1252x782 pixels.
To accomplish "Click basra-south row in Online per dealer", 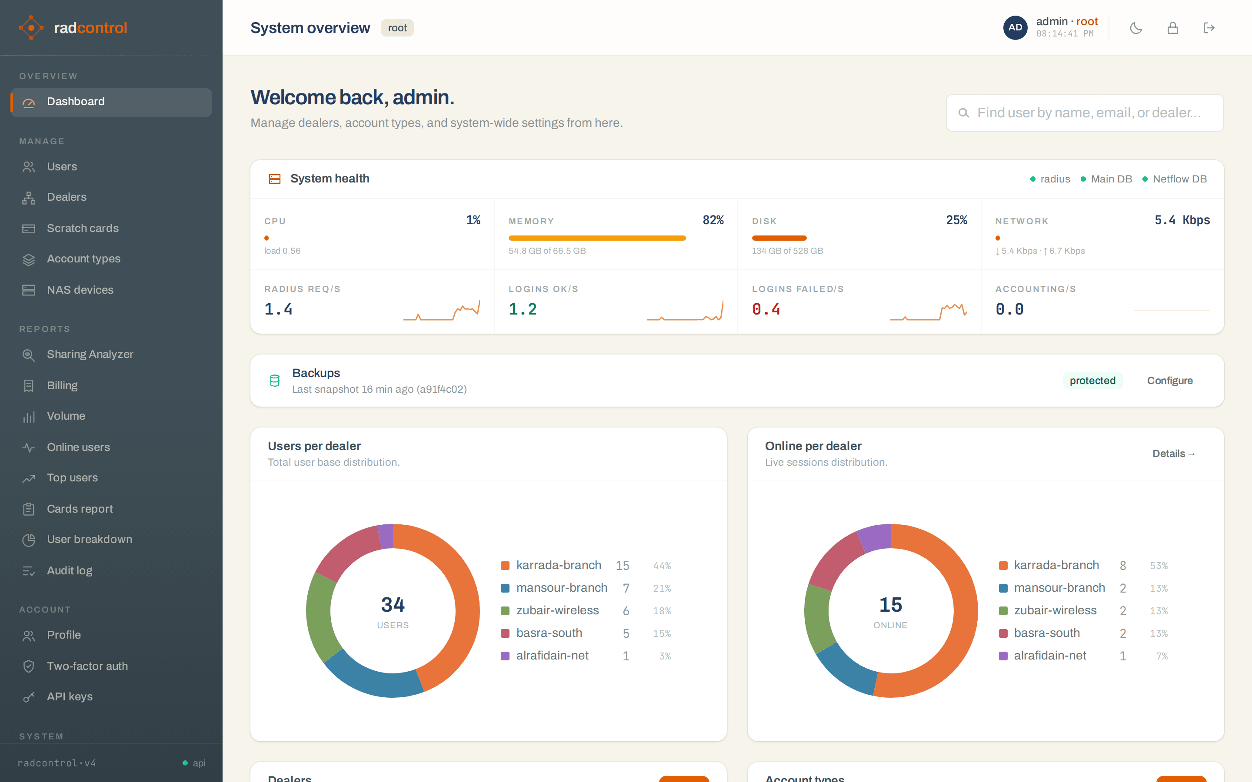I will 1083,633.
